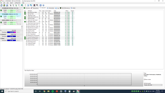Image resolution: width=165 pixels, height=93 pixels.
Task: Click minus offset for Start/Stop Count
Action: [x=65, y=16]
